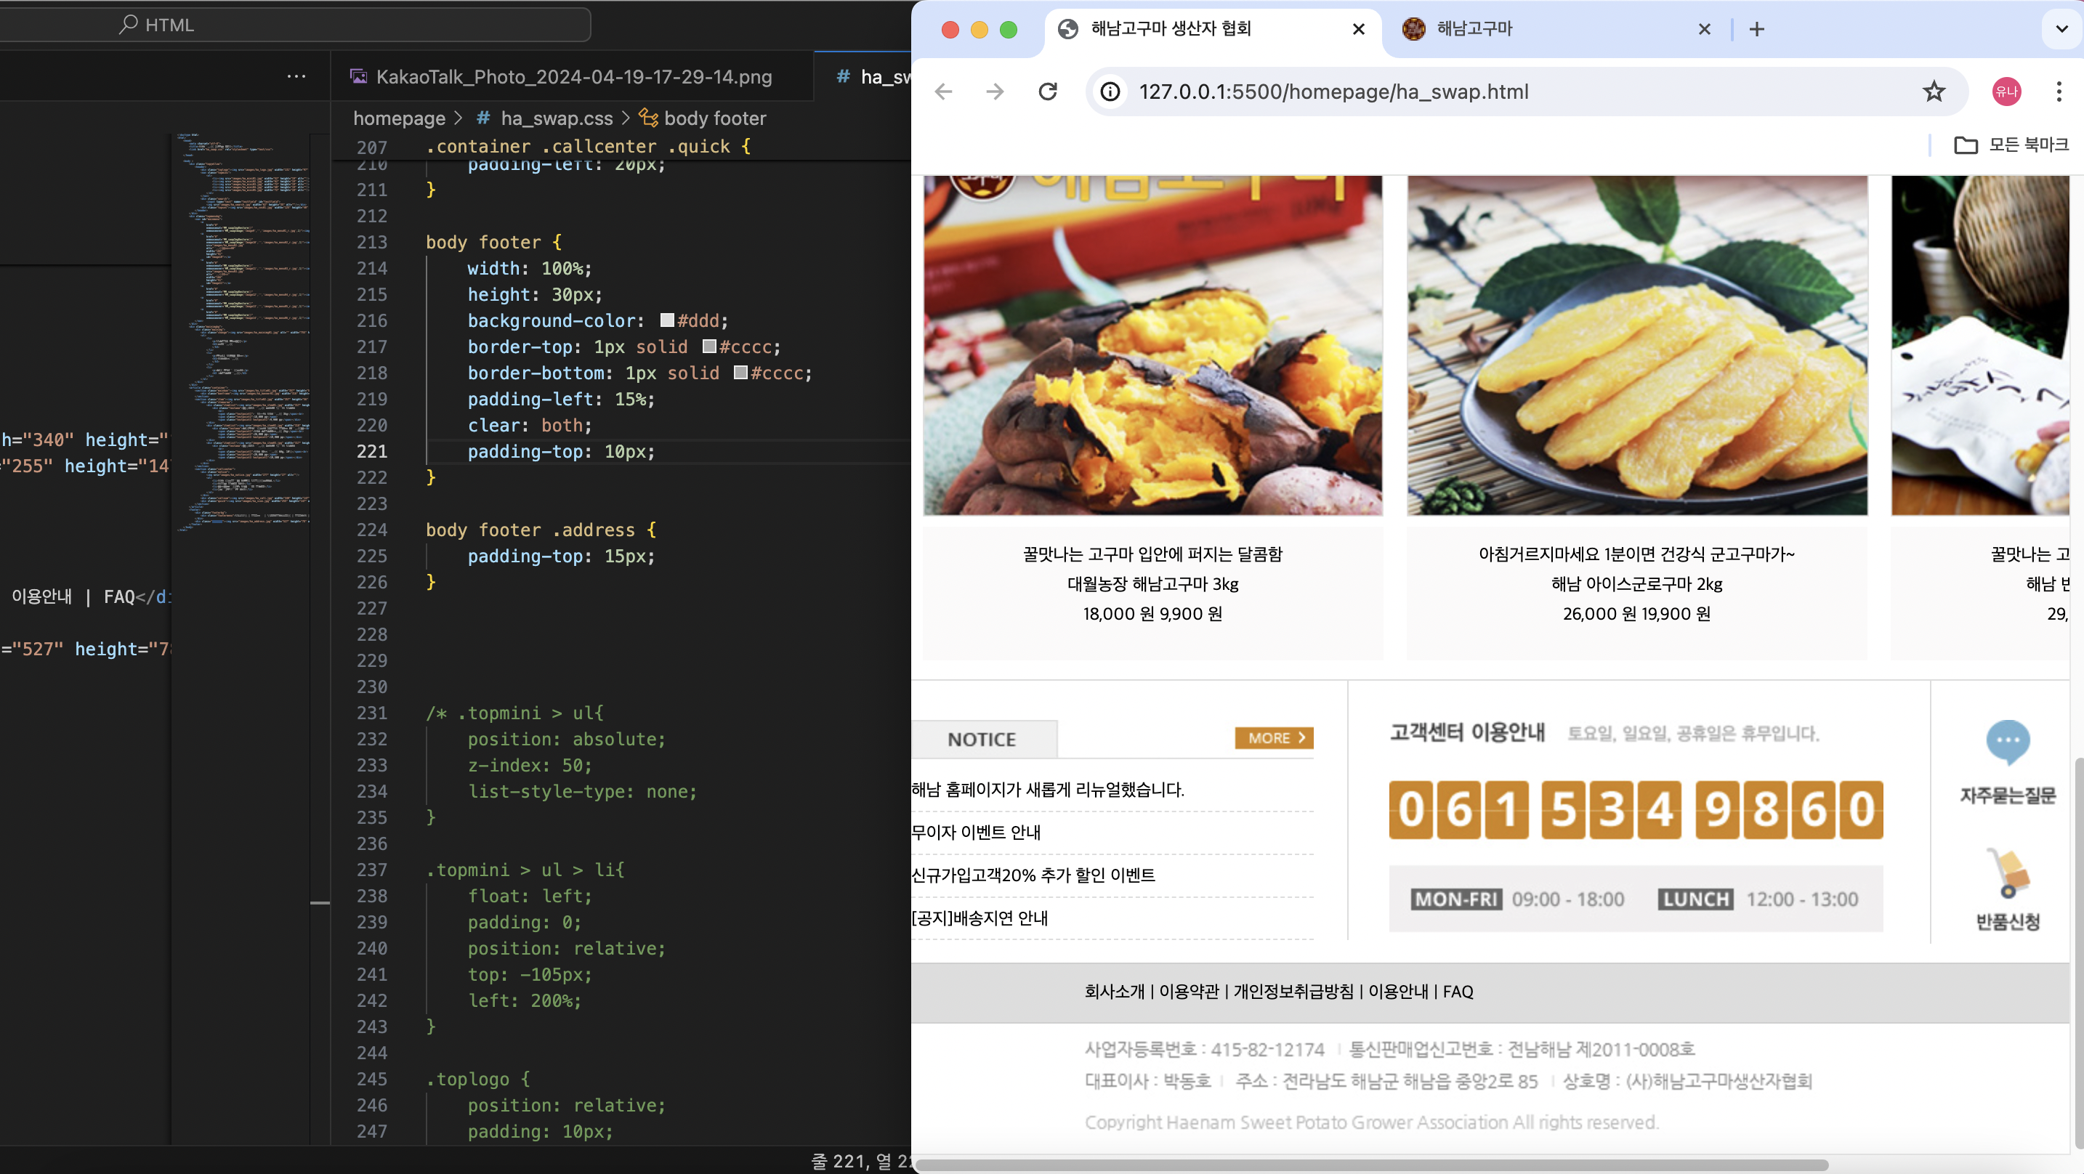
Task: Click the #ddd background-color swatch
Action: (x=668, y=320)
